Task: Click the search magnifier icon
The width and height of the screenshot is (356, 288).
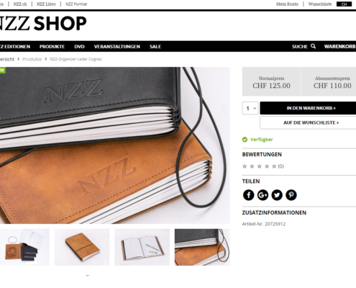Action: click(x=313, y=46)
